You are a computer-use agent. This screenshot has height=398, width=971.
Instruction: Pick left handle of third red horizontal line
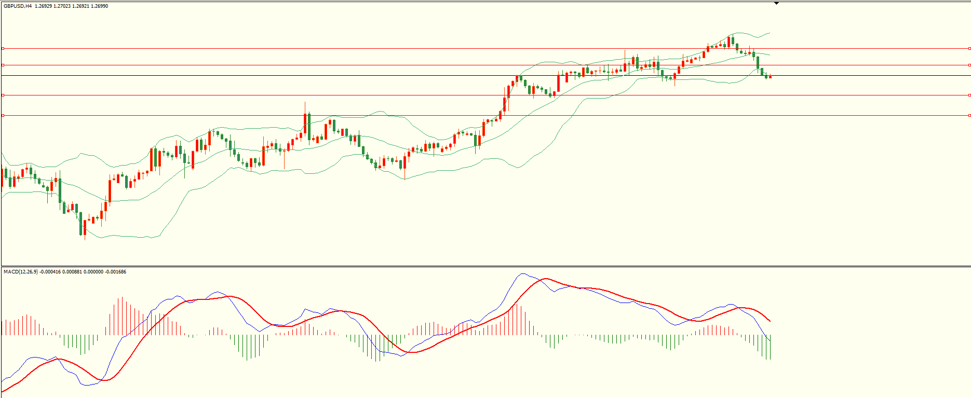click(x=3, y=95)
